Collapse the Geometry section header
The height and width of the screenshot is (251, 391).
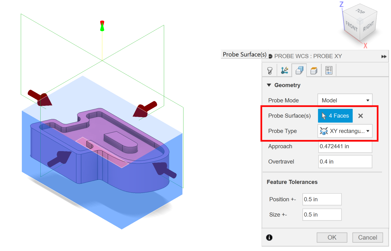(x=269, y=85)
